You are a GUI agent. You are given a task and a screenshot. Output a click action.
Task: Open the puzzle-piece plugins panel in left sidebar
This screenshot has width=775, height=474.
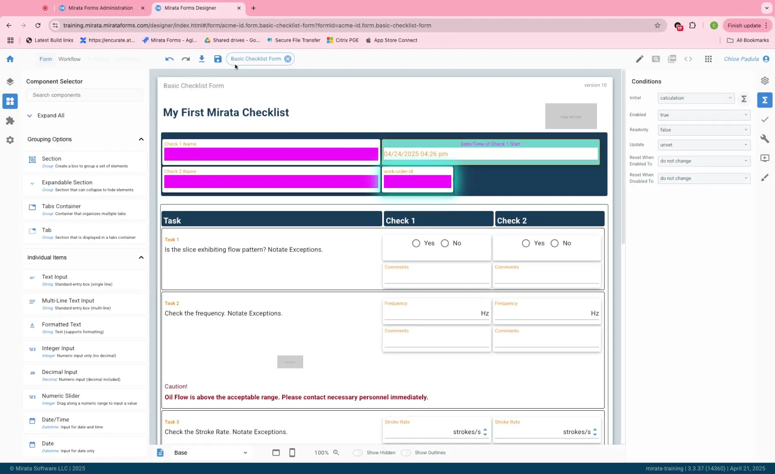(10, 120)
